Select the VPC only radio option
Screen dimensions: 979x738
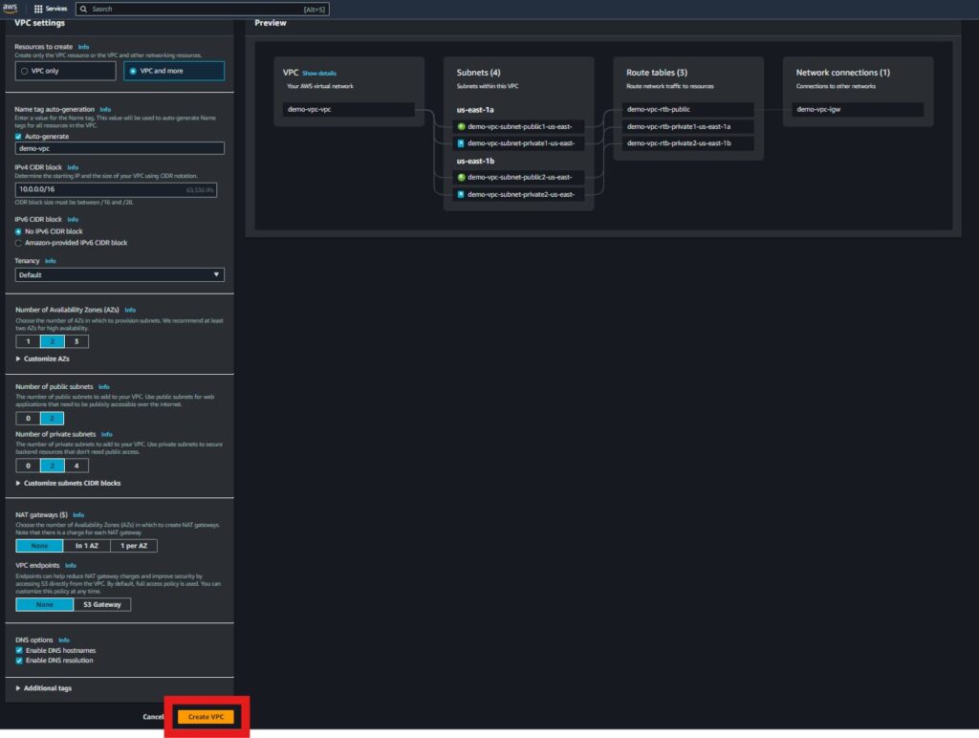pyautogui.click(x=25, y=71)
